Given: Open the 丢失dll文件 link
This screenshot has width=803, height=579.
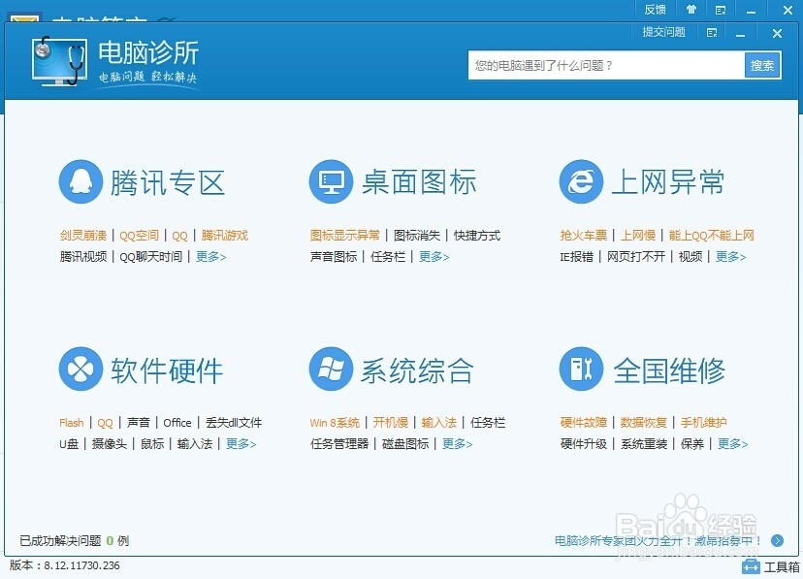Looking at the screenshot, I should (234, 423).
